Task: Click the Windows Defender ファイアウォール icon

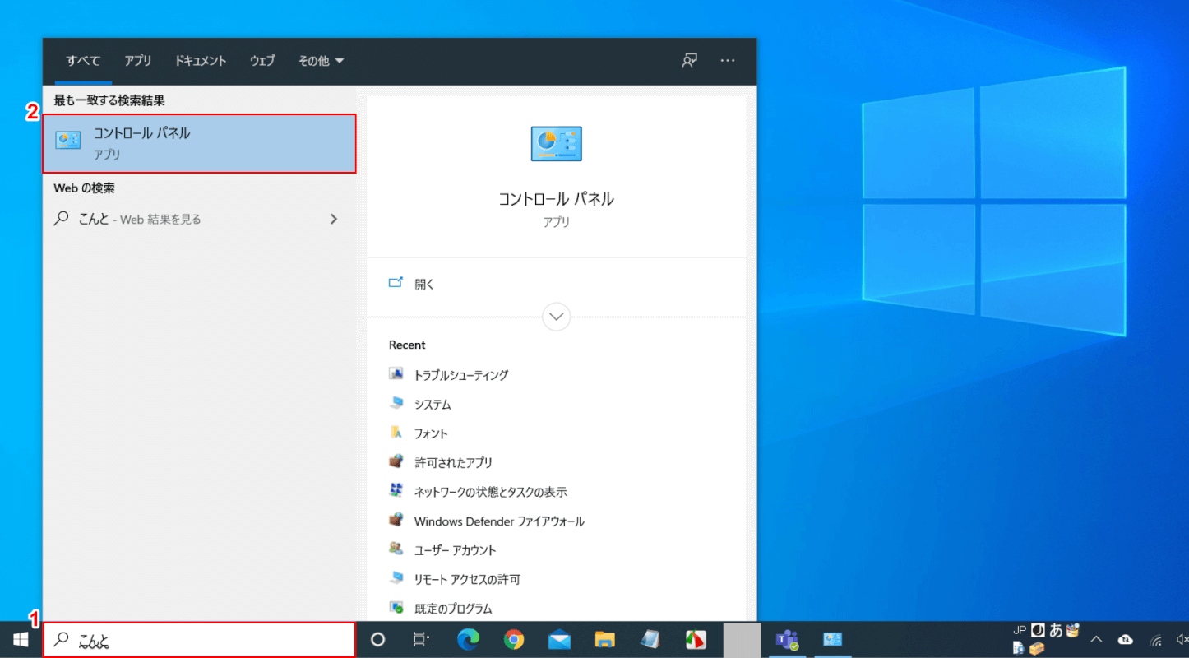Action: 397,521
